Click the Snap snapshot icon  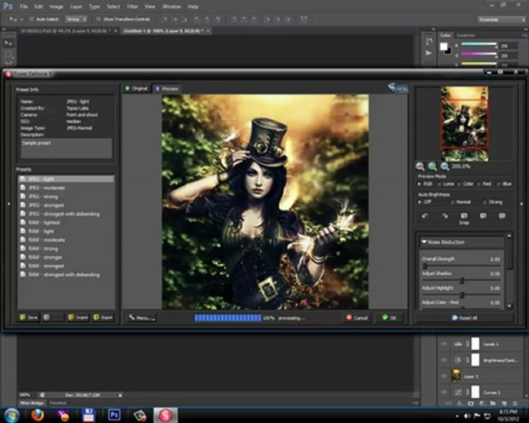tap(464, 216)
